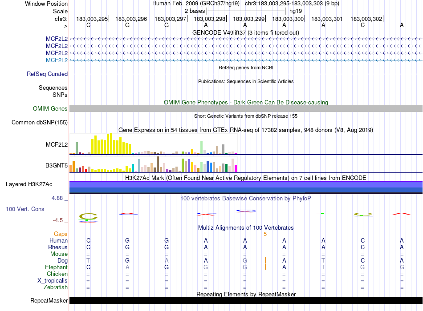Click the gray OMIM Genes bar
Screen dimensions: 423x311
point(246,109)
